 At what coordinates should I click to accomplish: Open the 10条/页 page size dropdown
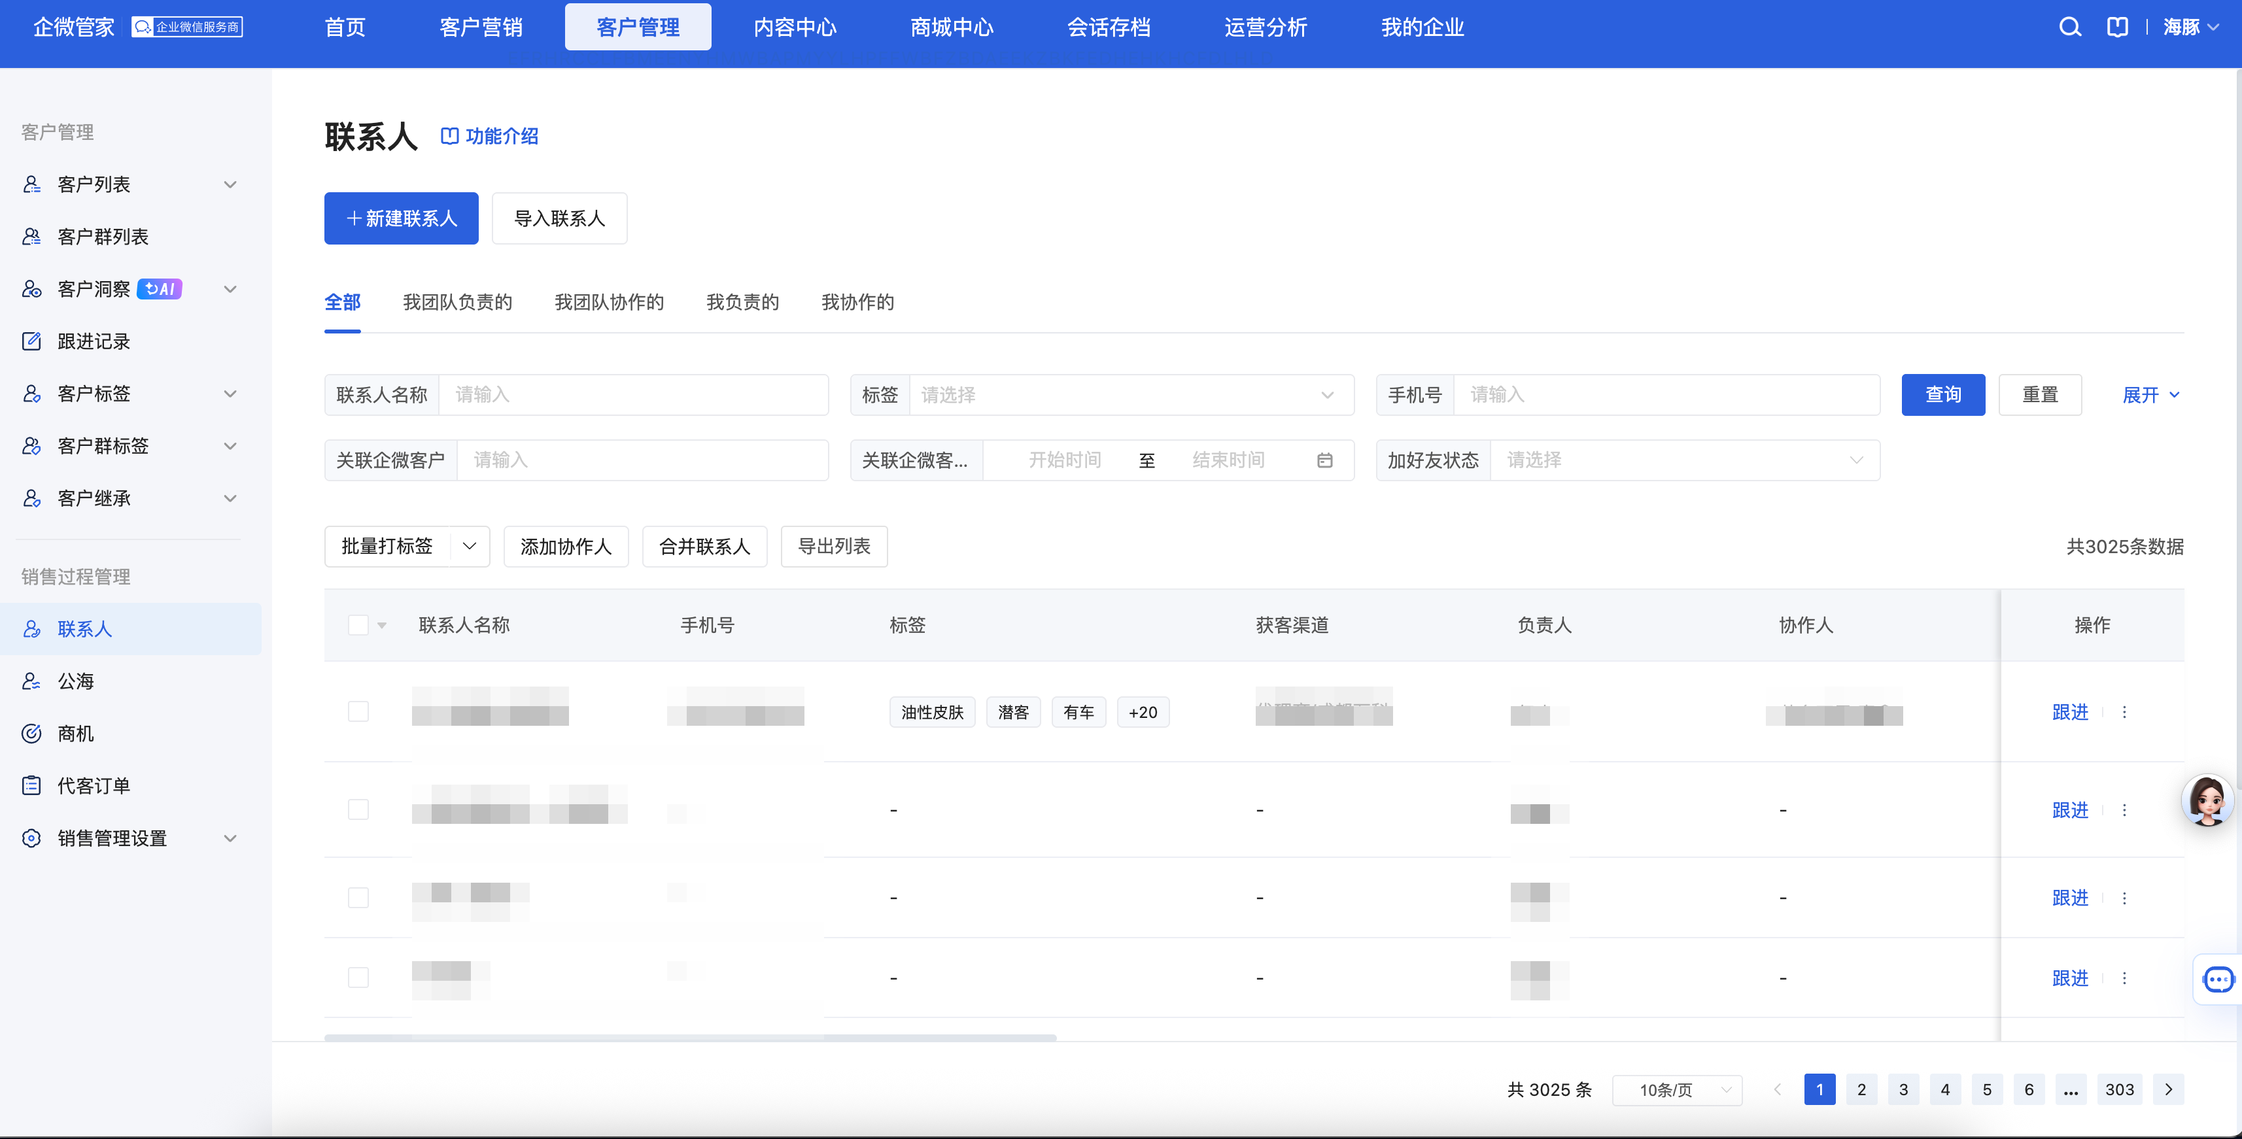tap(1677, 1089)
